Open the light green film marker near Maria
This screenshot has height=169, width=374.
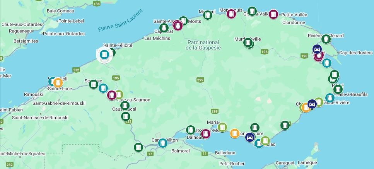tap(222, 127)
